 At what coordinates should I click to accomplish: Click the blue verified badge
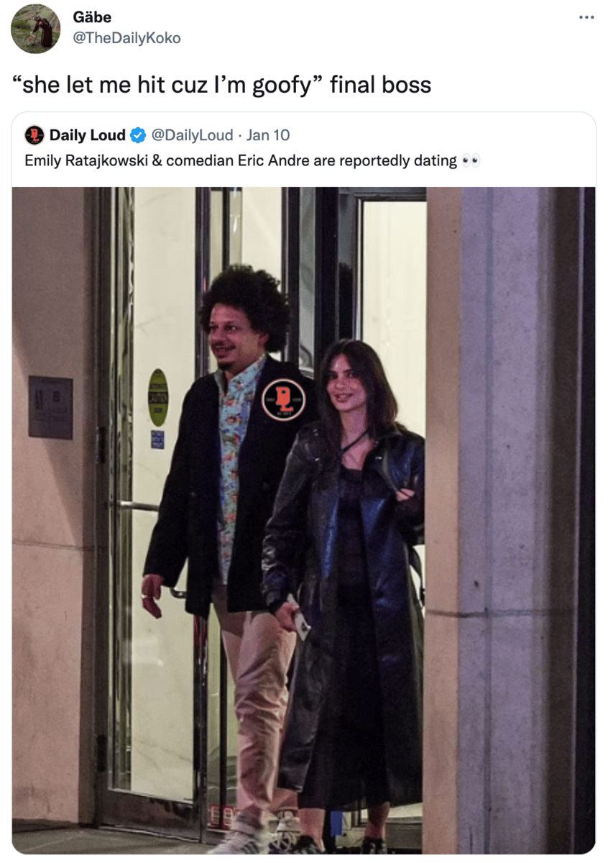click(x=137, y=135)
